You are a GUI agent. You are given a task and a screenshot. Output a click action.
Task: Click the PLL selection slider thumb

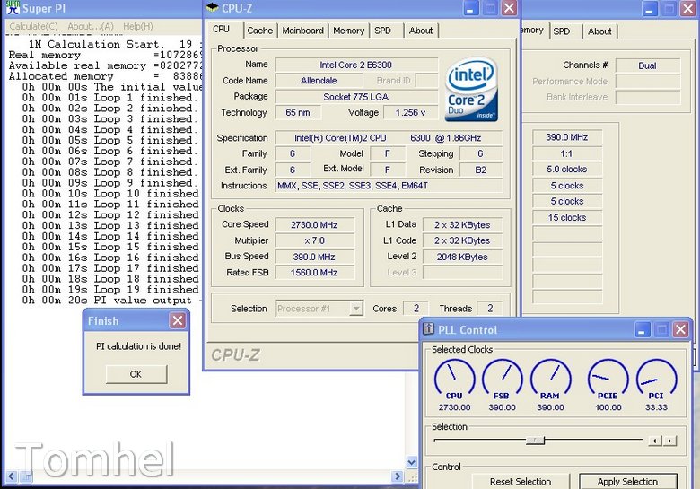(535, 441)
